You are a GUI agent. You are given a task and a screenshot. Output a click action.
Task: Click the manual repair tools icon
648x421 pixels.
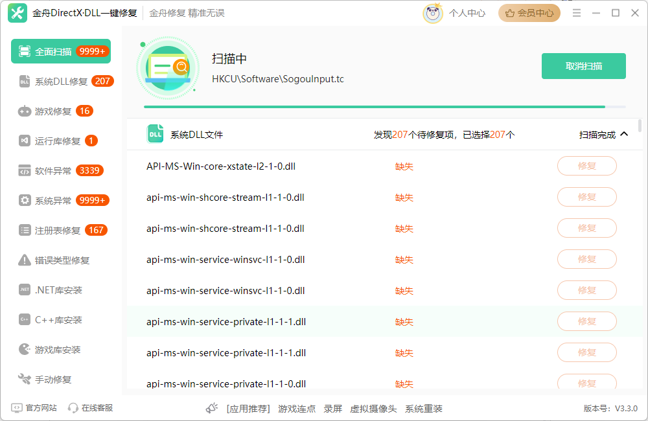click(25, 380)
